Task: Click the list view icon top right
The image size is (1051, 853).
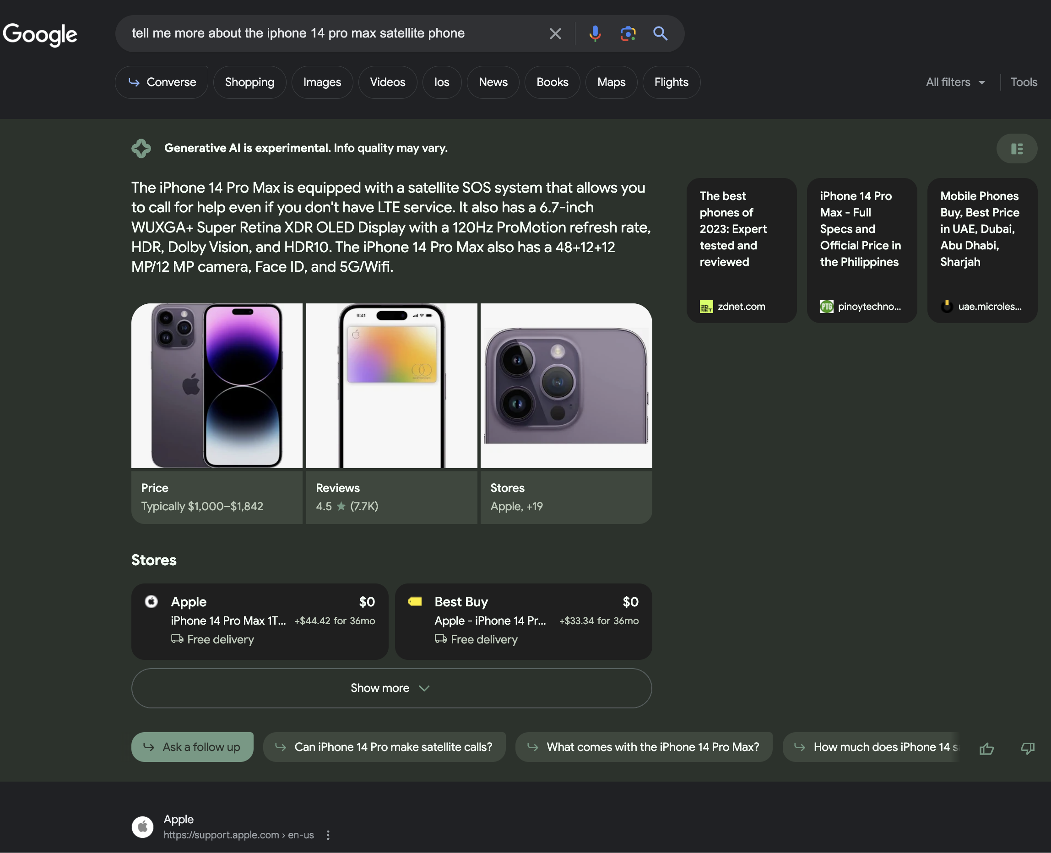Action: point(1017,149)
